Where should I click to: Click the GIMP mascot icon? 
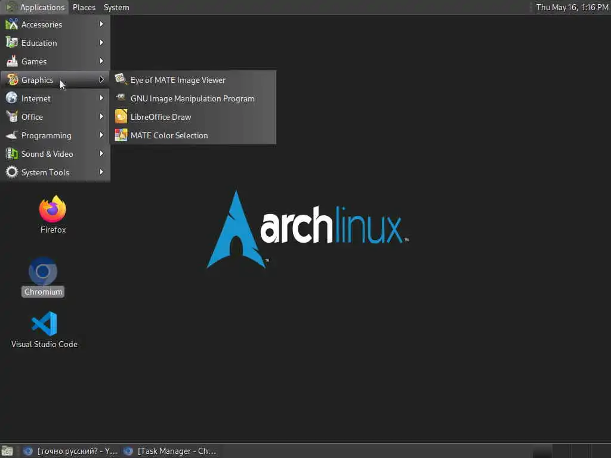point(121,98)
